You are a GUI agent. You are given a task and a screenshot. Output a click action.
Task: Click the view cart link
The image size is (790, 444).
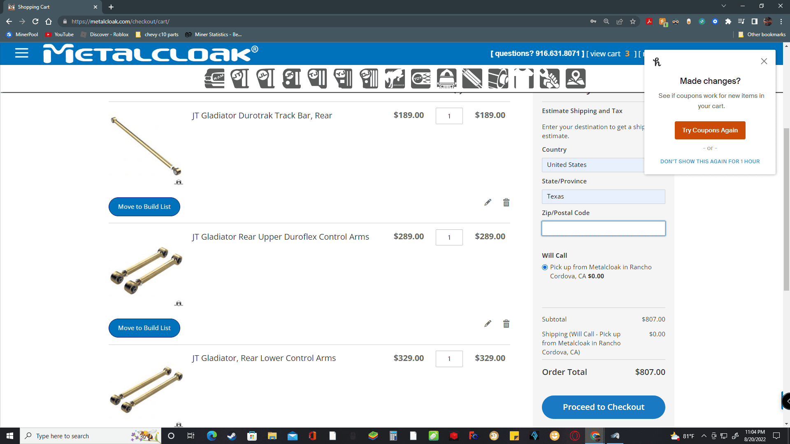[605, 54]
